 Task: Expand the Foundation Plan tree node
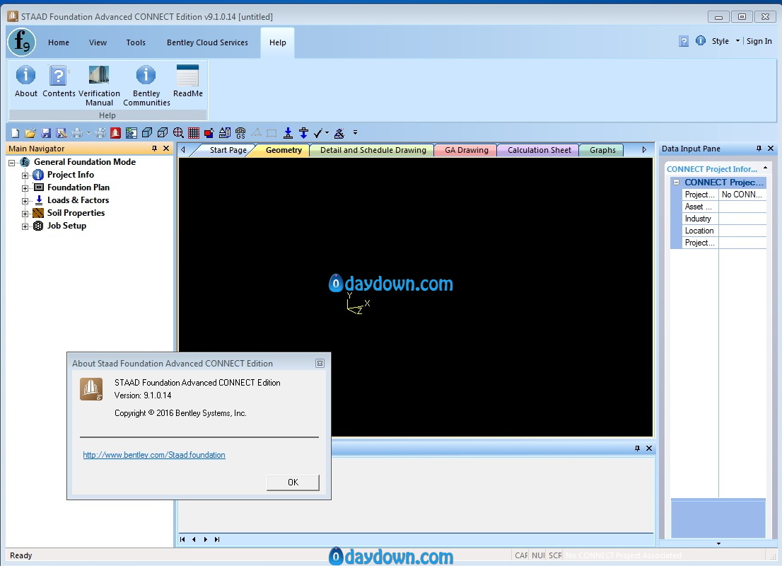pyautogui.click(x=25, y=188)
